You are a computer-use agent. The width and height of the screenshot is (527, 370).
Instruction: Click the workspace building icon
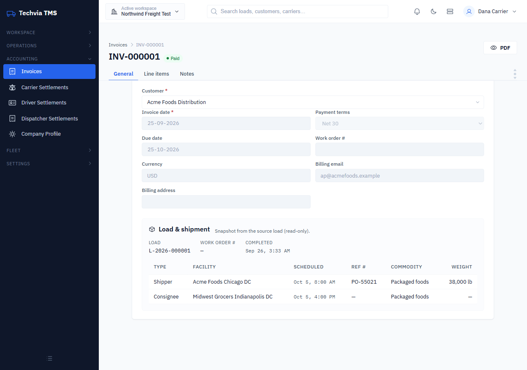click(x=114, y=12)
